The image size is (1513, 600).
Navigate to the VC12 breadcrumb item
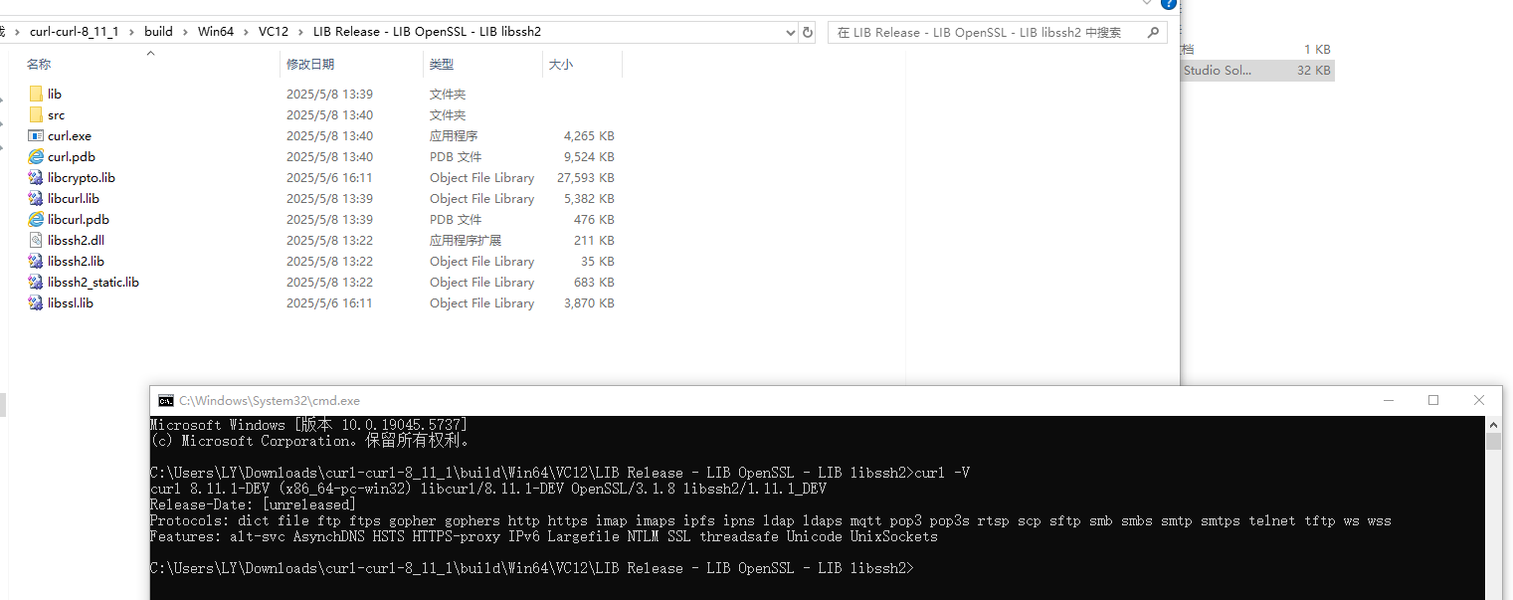point(274,31)
